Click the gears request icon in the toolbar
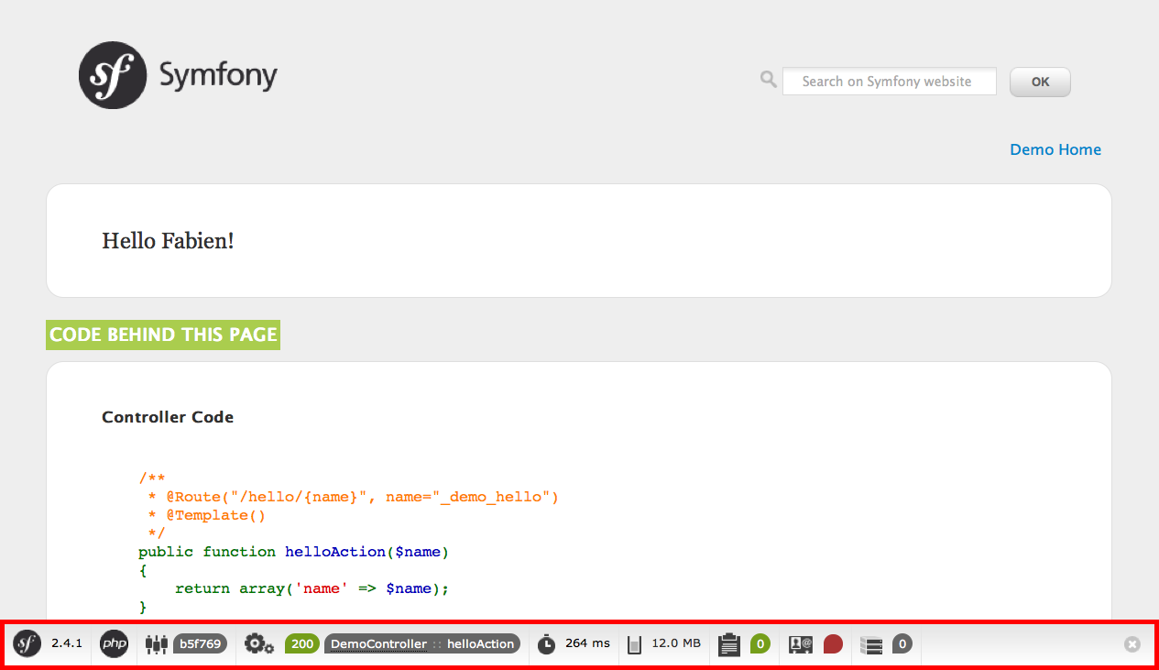The width and height of the screenshot is (1159, 670). point(259,644)
